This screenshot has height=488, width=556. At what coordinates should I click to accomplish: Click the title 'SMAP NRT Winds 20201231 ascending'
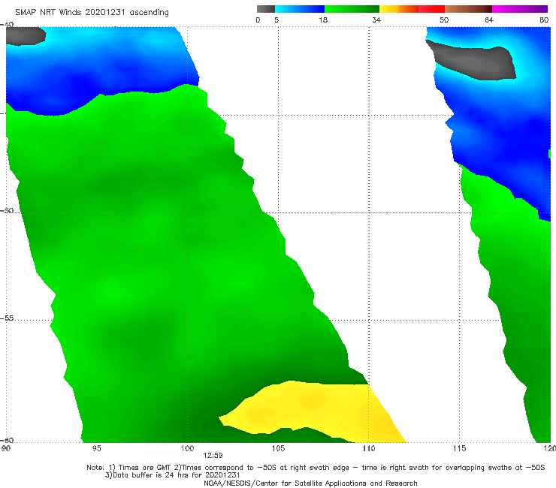(x=92, y=13)
